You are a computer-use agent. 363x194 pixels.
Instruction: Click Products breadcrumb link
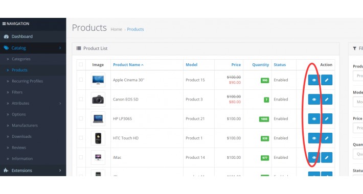pos(135,30)
